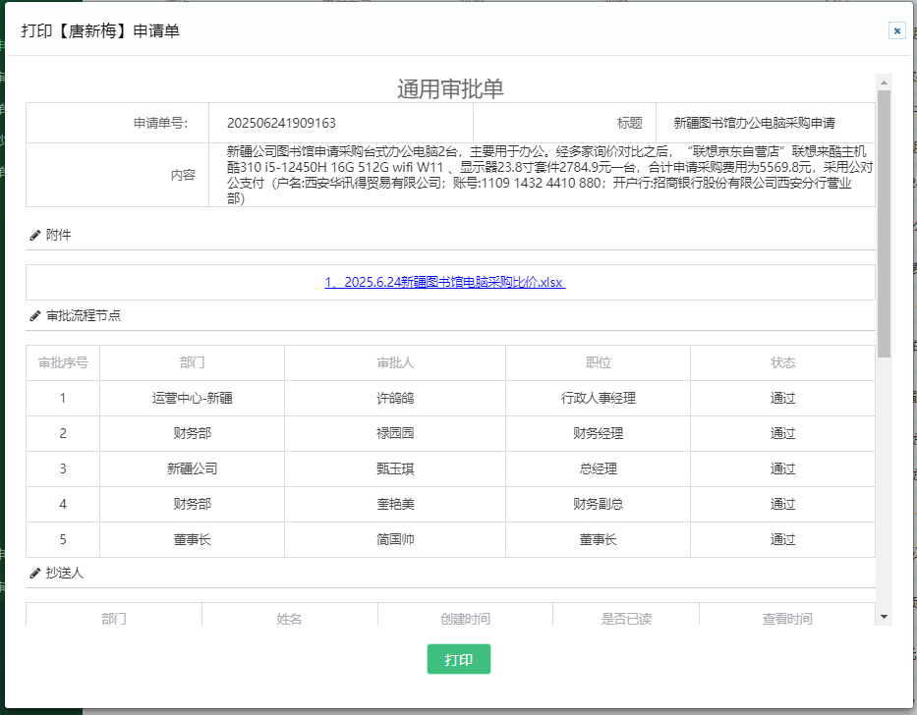Click the title value 新疆图书馆办公电脑采购申请
Viewport: 917px width, 715px height.
point(754,123)
